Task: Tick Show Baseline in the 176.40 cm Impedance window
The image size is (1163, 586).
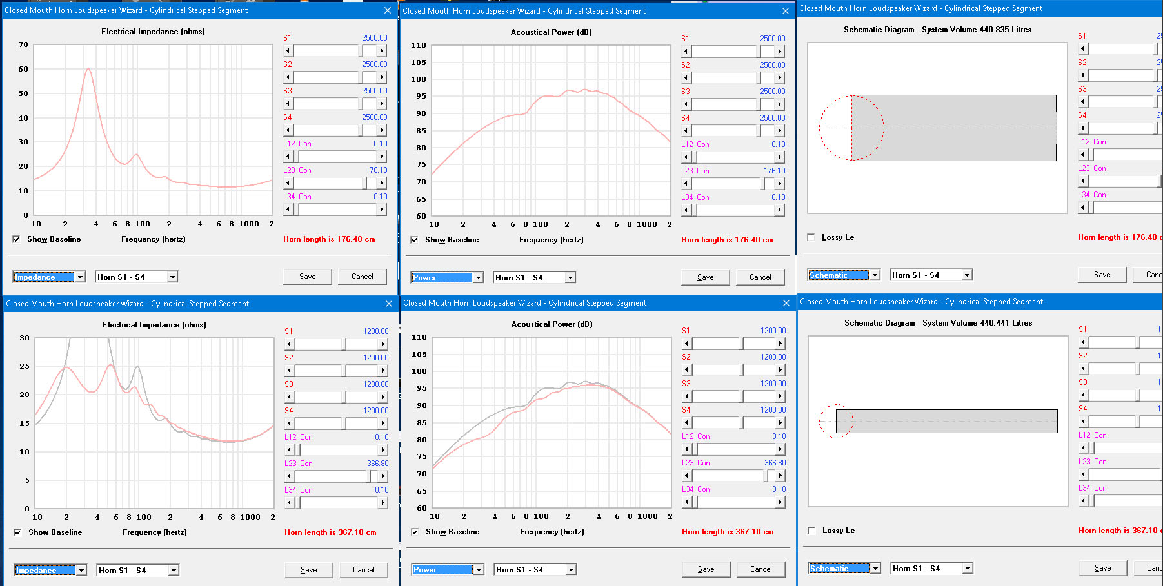Action: (16, 239)
